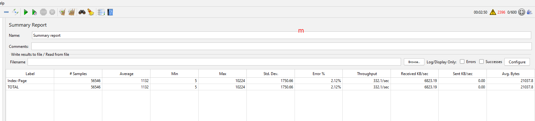Viewport: 535px width, 121px height.
Task: Click the yellow warning triangle icon
Action: 493,12
